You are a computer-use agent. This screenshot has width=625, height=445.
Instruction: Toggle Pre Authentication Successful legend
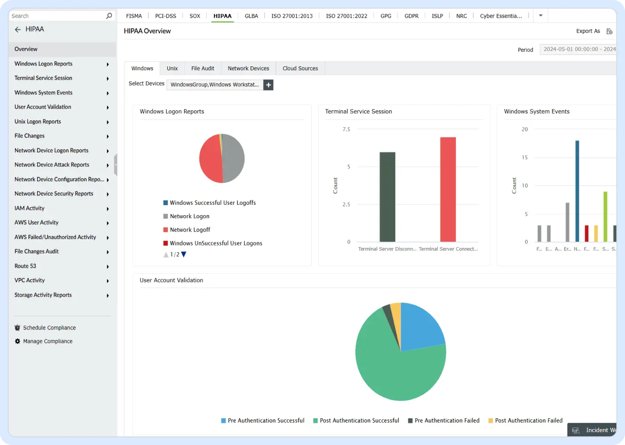pos(262,420)
